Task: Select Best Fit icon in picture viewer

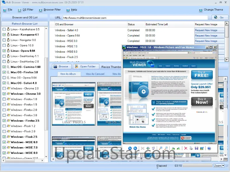Action: [x=142, y=148]
